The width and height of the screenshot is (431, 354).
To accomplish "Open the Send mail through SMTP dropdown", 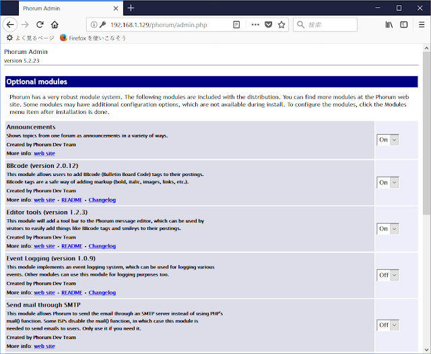I will 388,325.
